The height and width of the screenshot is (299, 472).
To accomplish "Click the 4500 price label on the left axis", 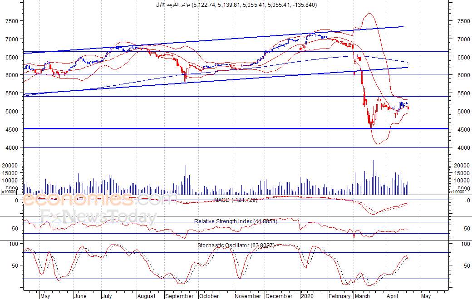I will pyautogui.click(x=12, y=130).
